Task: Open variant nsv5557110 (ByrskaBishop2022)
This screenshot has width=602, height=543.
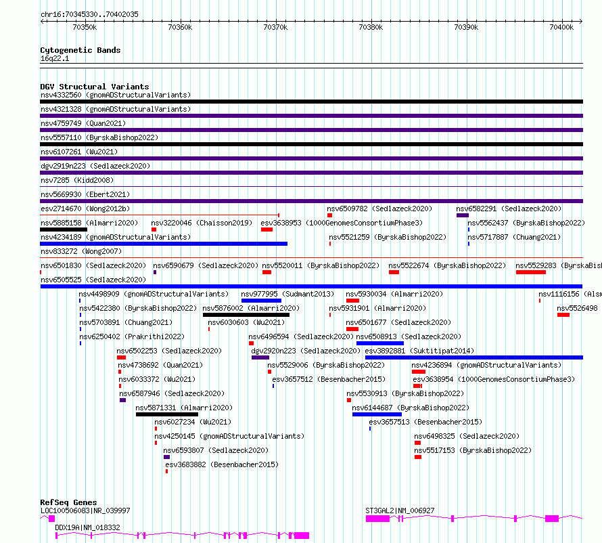Action: coord(99,137)
